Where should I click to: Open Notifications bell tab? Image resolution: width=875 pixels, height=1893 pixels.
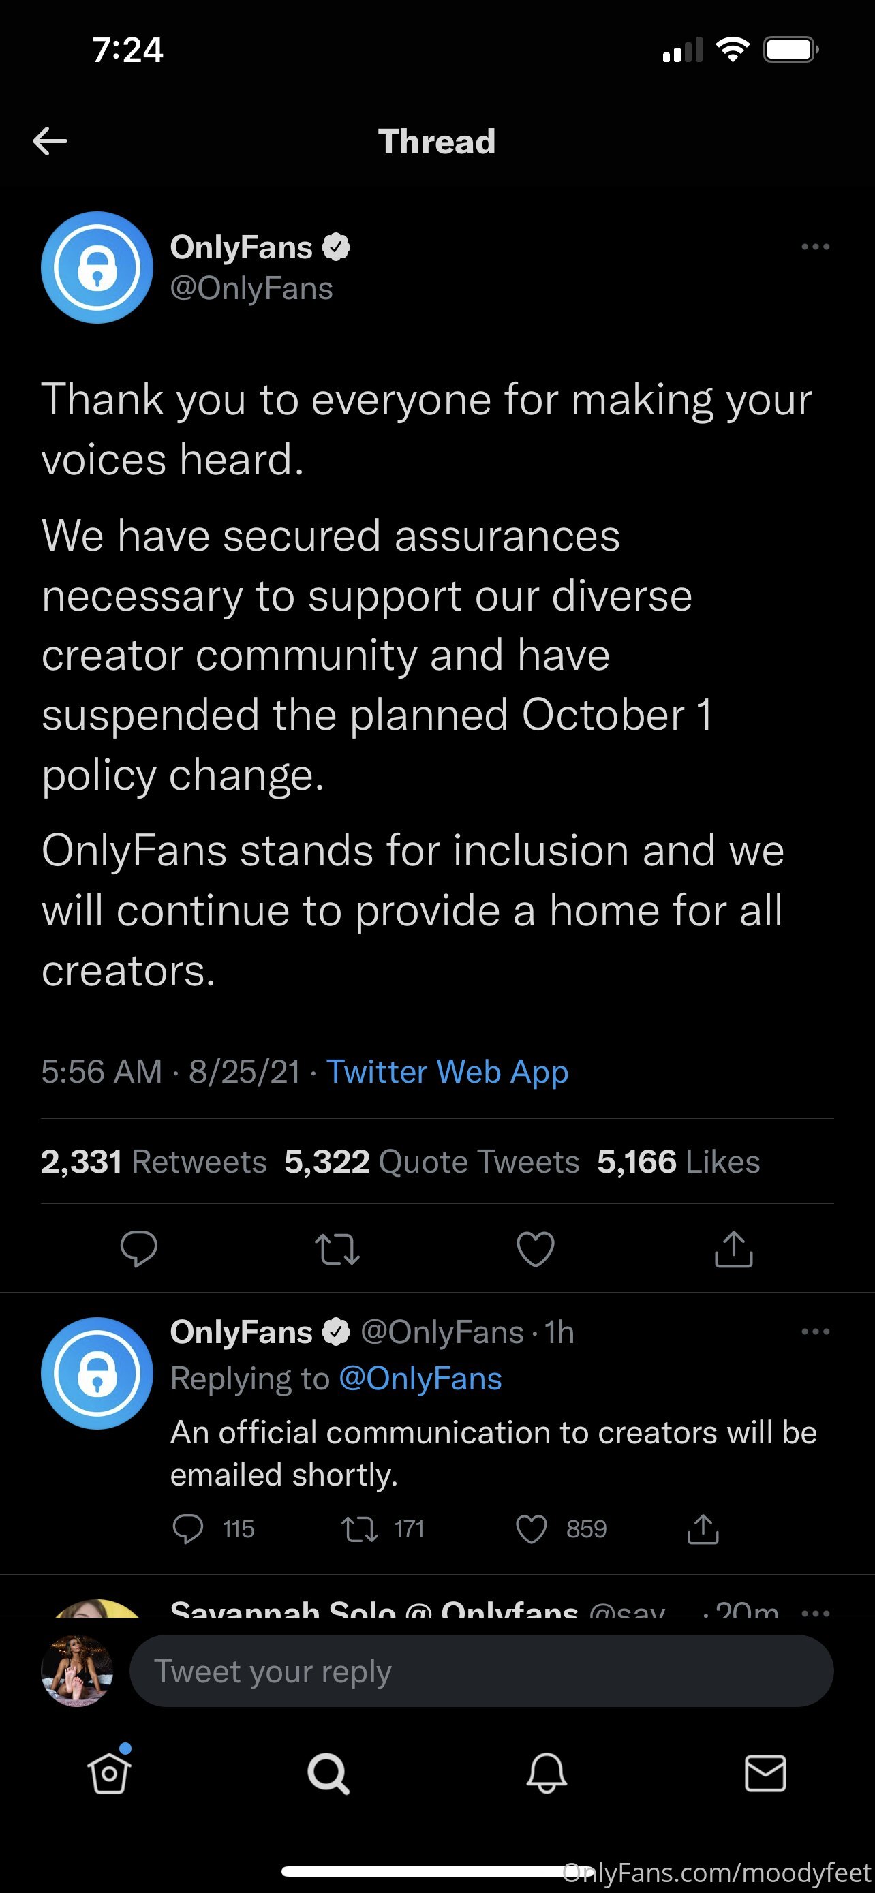547,1774
